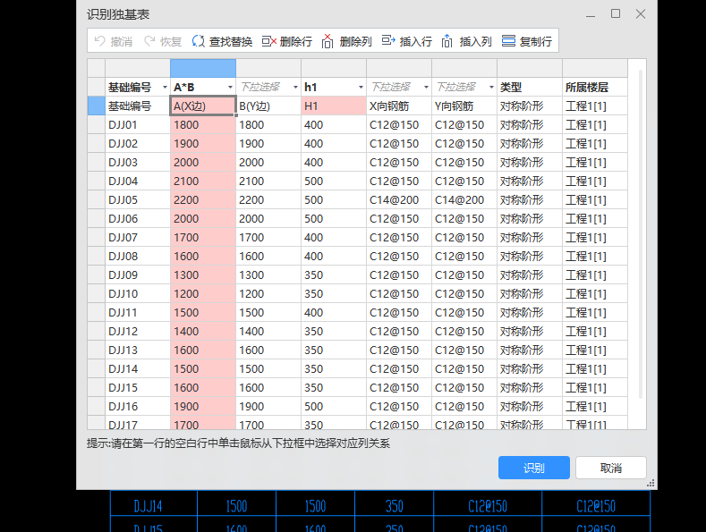The height and width of the screenshot is (532, 706).
Task: Click the 复制行 copy row tool
Action: point(527,41)
